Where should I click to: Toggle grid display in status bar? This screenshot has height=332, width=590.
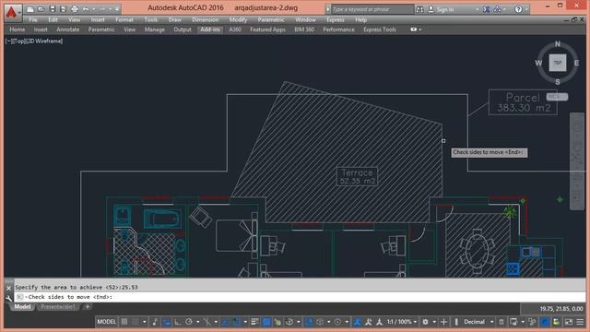click(x=124, y=322)
